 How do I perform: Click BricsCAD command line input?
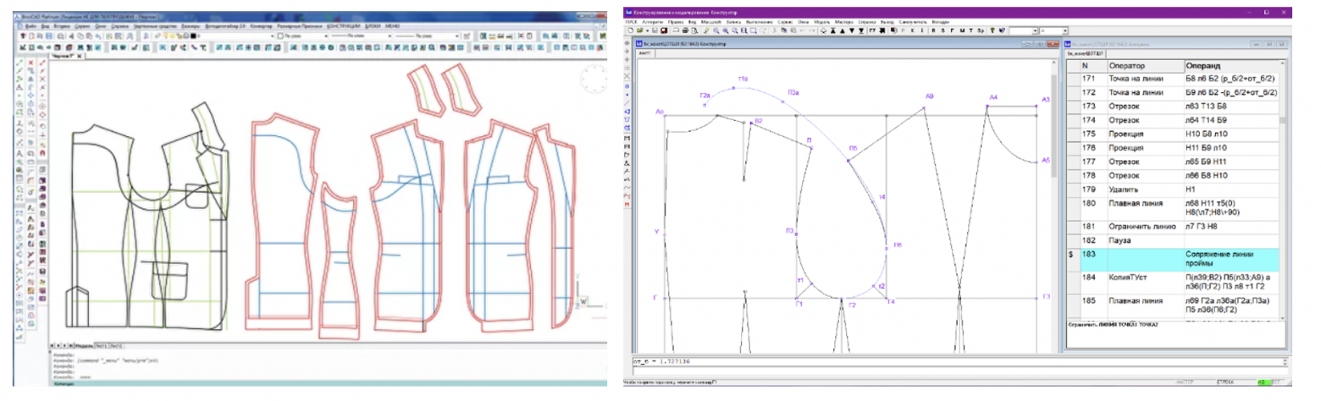click(x=330, y=384)
